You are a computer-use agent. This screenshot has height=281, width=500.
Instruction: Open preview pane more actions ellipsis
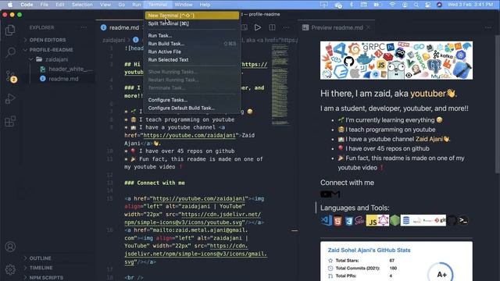(488, 28)
